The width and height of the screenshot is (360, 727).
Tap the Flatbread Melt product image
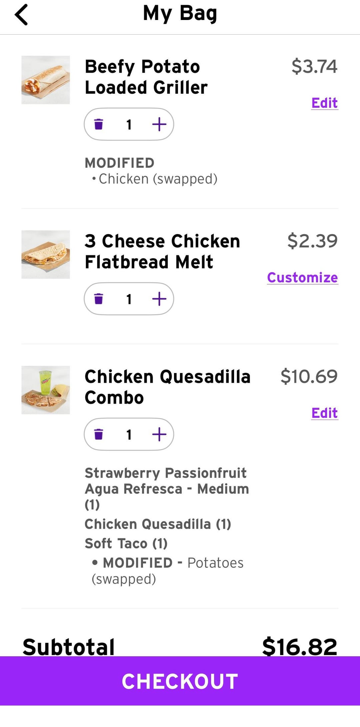click(46, 255)
